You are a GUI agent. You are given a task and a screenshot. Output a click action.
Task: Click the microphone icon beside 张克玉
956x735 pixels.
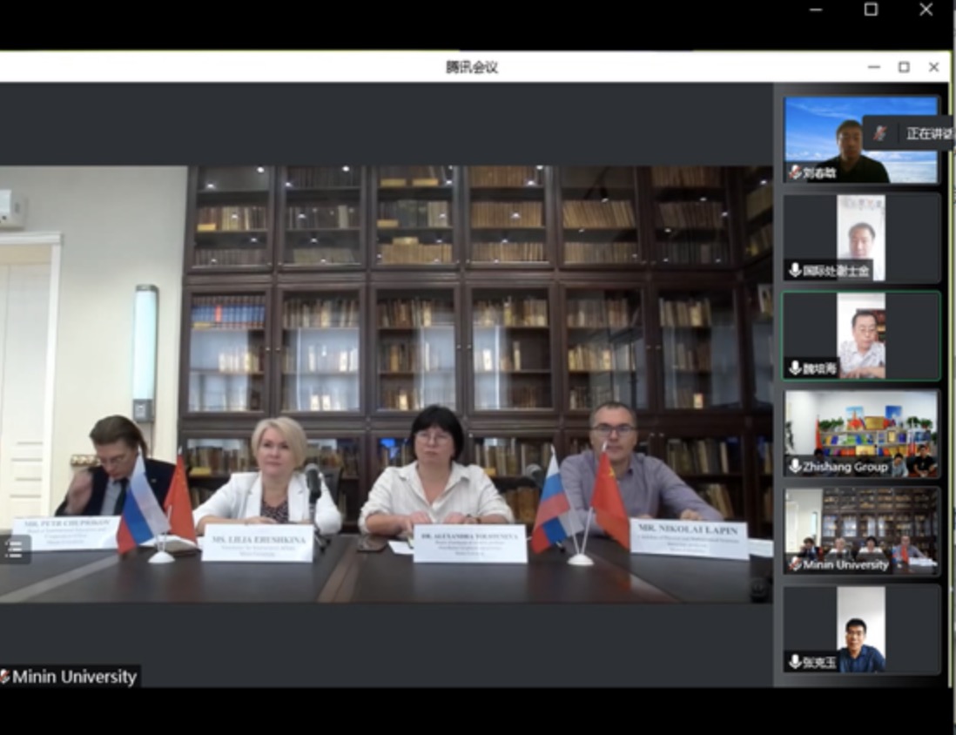795,663
